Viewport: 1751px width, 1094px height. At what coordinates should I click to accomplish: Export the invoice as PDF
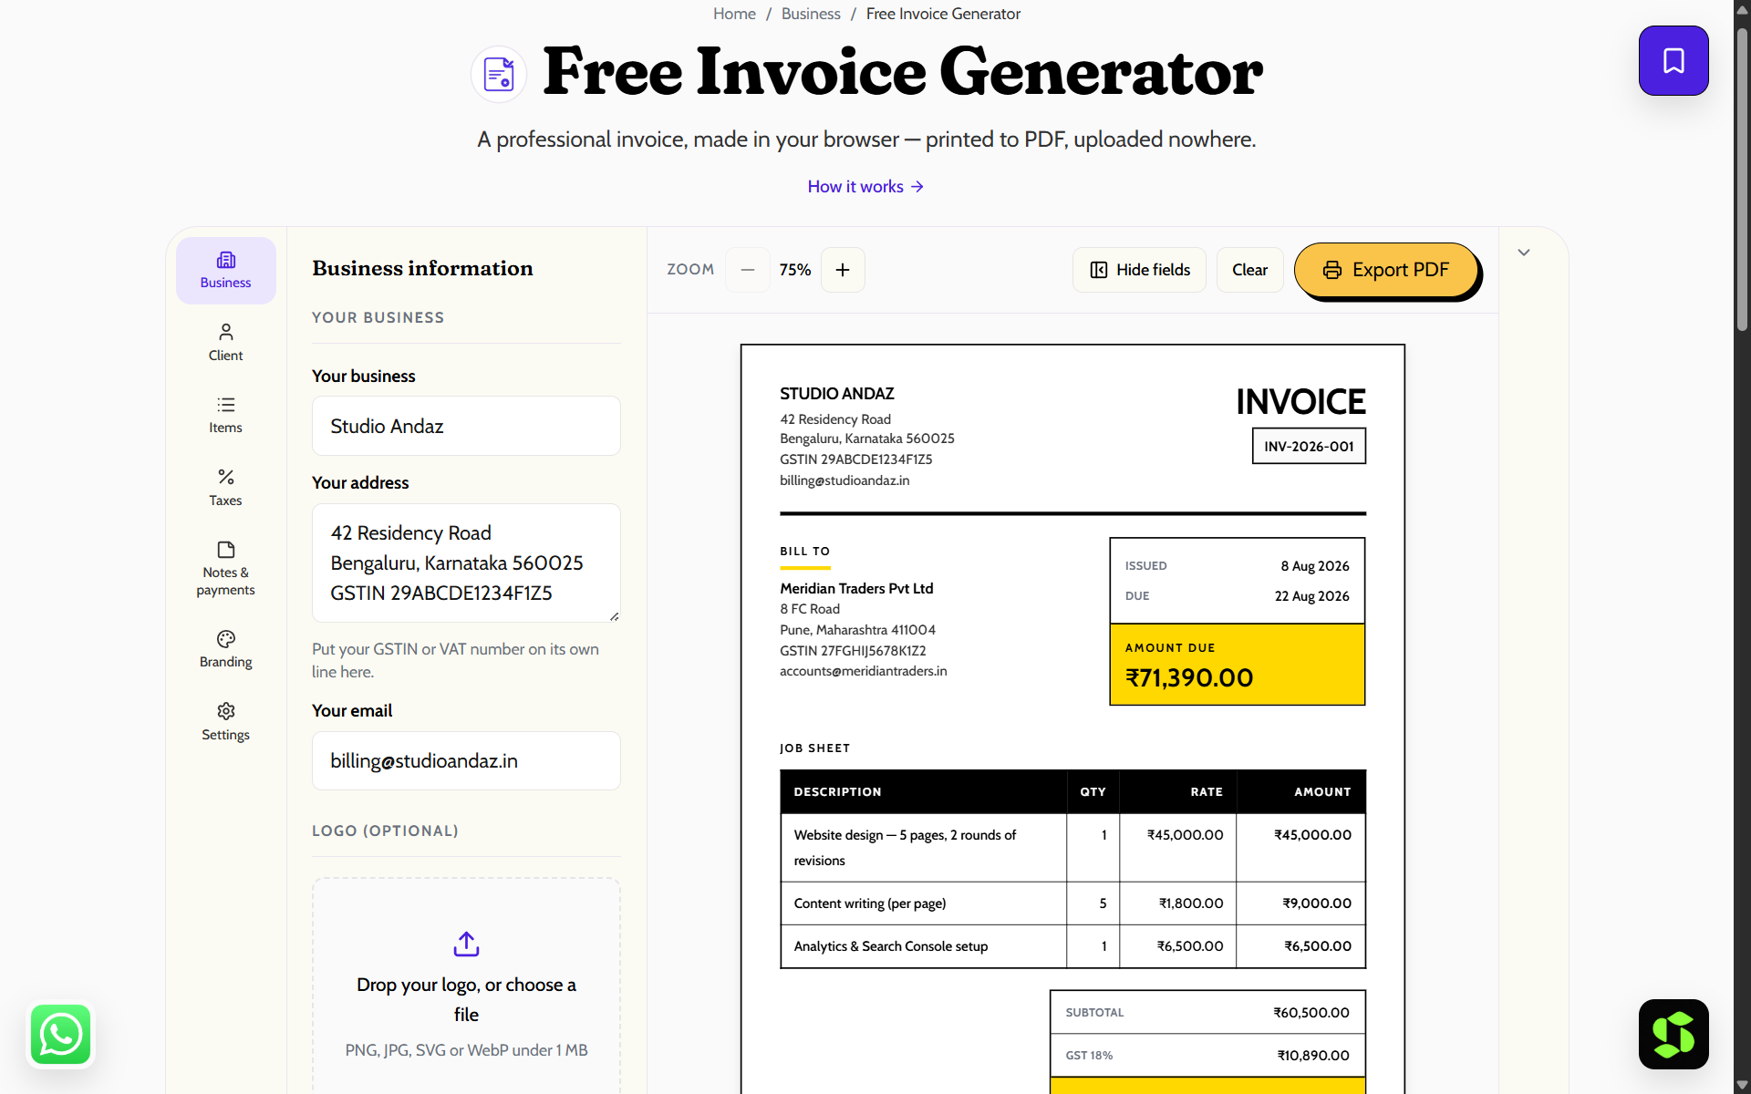(1386, 270)
